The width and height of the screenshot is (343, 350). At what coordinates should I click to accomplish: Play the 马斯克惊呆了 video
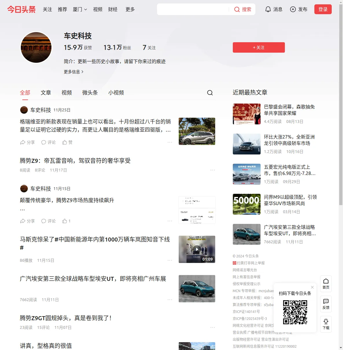coord(197,249)
